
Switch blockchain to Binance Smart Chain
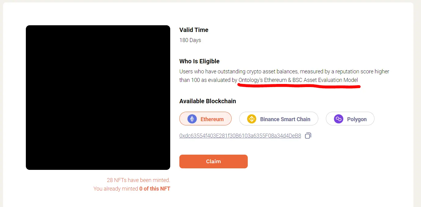click(279, 119)
